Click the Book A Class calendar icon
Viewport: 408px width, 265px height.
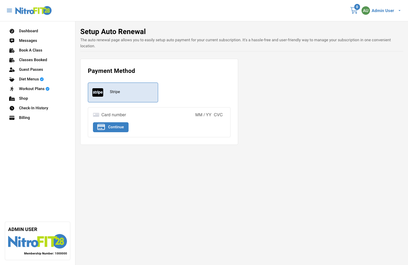click(12, 50)
